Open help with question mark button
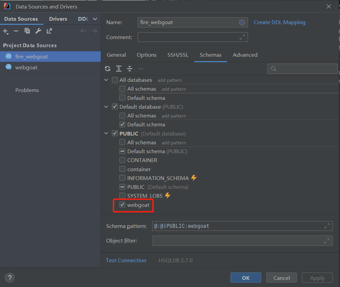340x287 pixels. coord(10,278)
